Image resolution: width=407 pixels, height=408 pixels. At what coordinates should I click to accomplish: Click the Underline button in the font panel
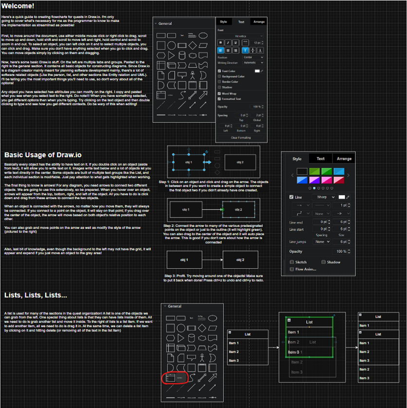(236, 42)
